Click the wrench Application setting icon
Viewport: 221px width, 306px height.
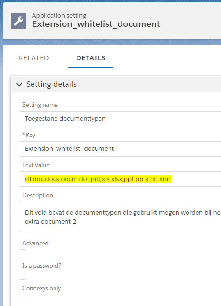click(19, 21)
